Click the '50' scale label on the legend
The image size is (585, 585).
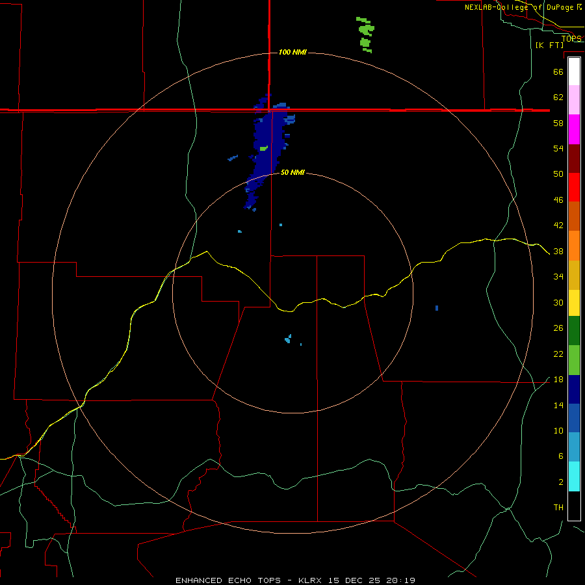pyautogui.click(x=558, y=174)
